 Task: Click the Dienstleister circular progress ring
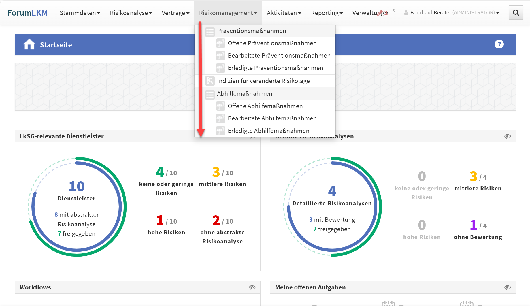pos(77,206)
